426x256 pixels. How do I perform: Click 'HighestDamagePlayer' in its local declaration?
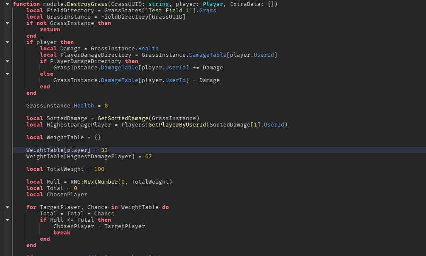click(79, 124)
